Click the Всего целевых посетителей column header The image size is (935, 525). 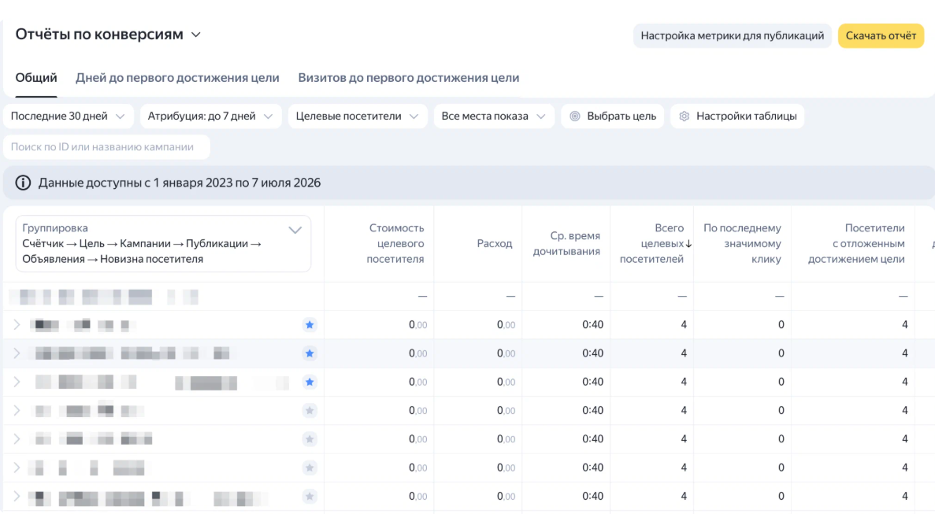pos(651,244)
